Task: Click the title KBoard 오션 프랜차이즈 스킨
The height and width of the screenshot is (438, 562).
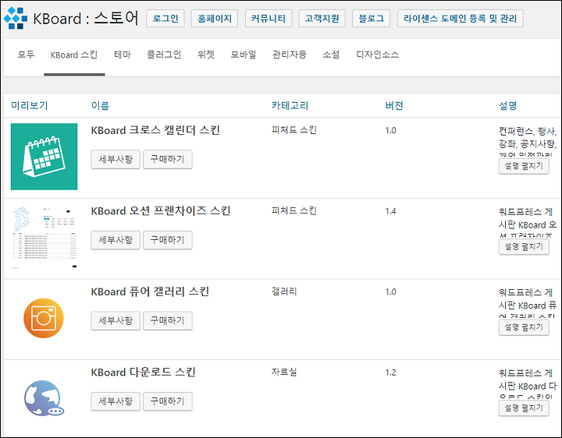Action: point(161,210)
